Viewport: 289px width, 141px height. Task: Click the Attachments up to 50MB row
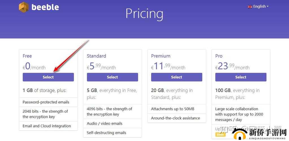pyautogui.click(x=173, y=109)
